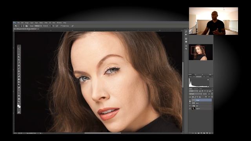The image size is (251, 141).
Task: Select the Zoom tool
Action: pyautogui.click(x=19, y=101)
